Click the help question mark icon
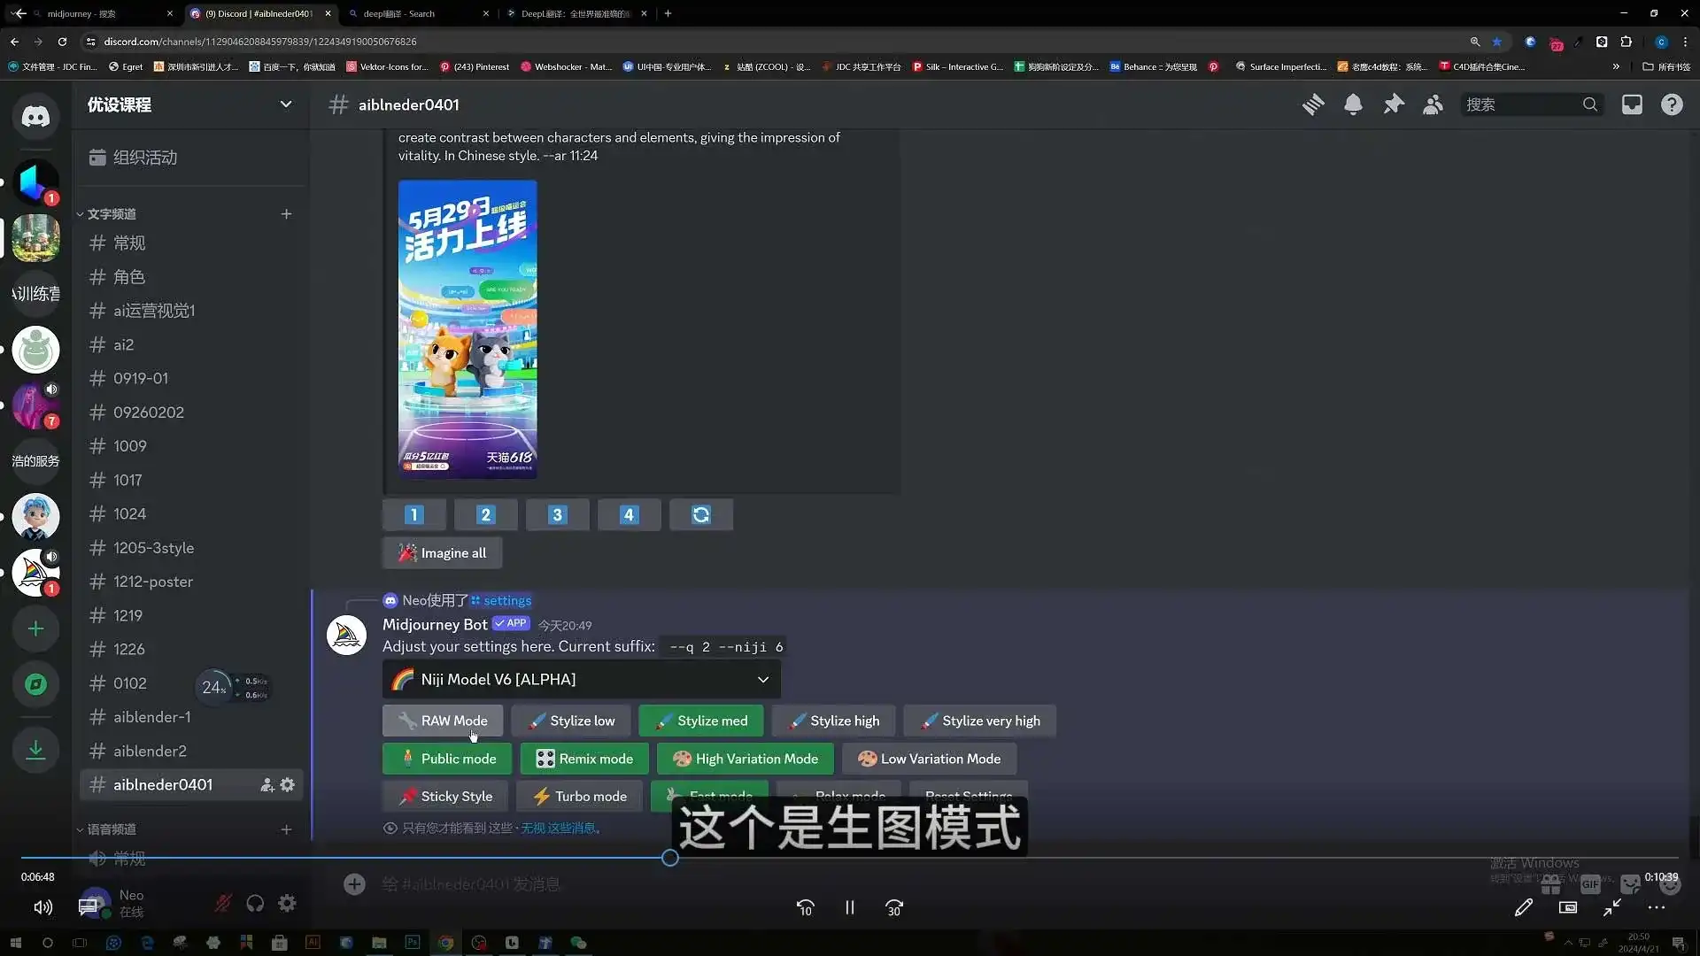This screenshot has height=956, width=1700. click(1672, 104)
